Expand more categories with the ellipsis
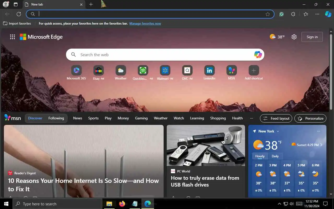 [x=252, y=118]
